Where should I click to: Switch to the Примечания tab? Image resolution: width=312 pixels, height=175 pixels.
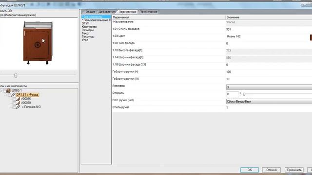[x=148, y=12]
